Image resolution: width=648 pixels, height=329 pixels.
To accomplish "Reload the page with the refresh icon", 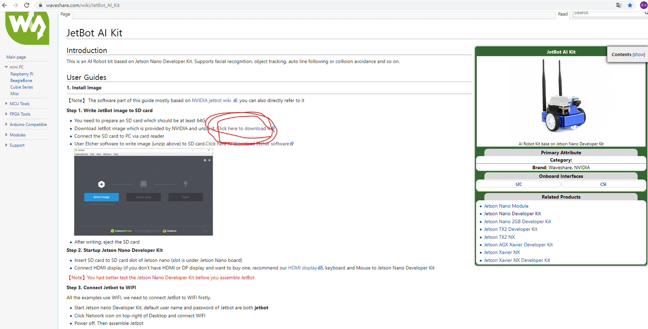I will 27,5.
